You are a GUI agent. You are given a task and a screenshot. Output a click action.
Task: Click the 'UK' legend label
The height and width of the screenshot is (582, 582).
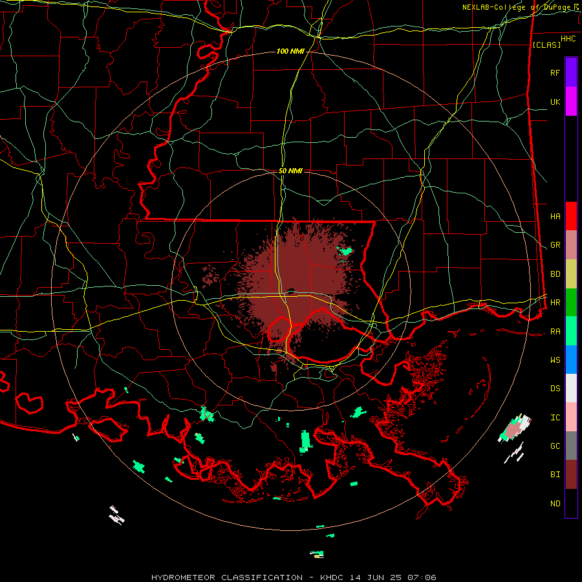[x=555, y=102]
